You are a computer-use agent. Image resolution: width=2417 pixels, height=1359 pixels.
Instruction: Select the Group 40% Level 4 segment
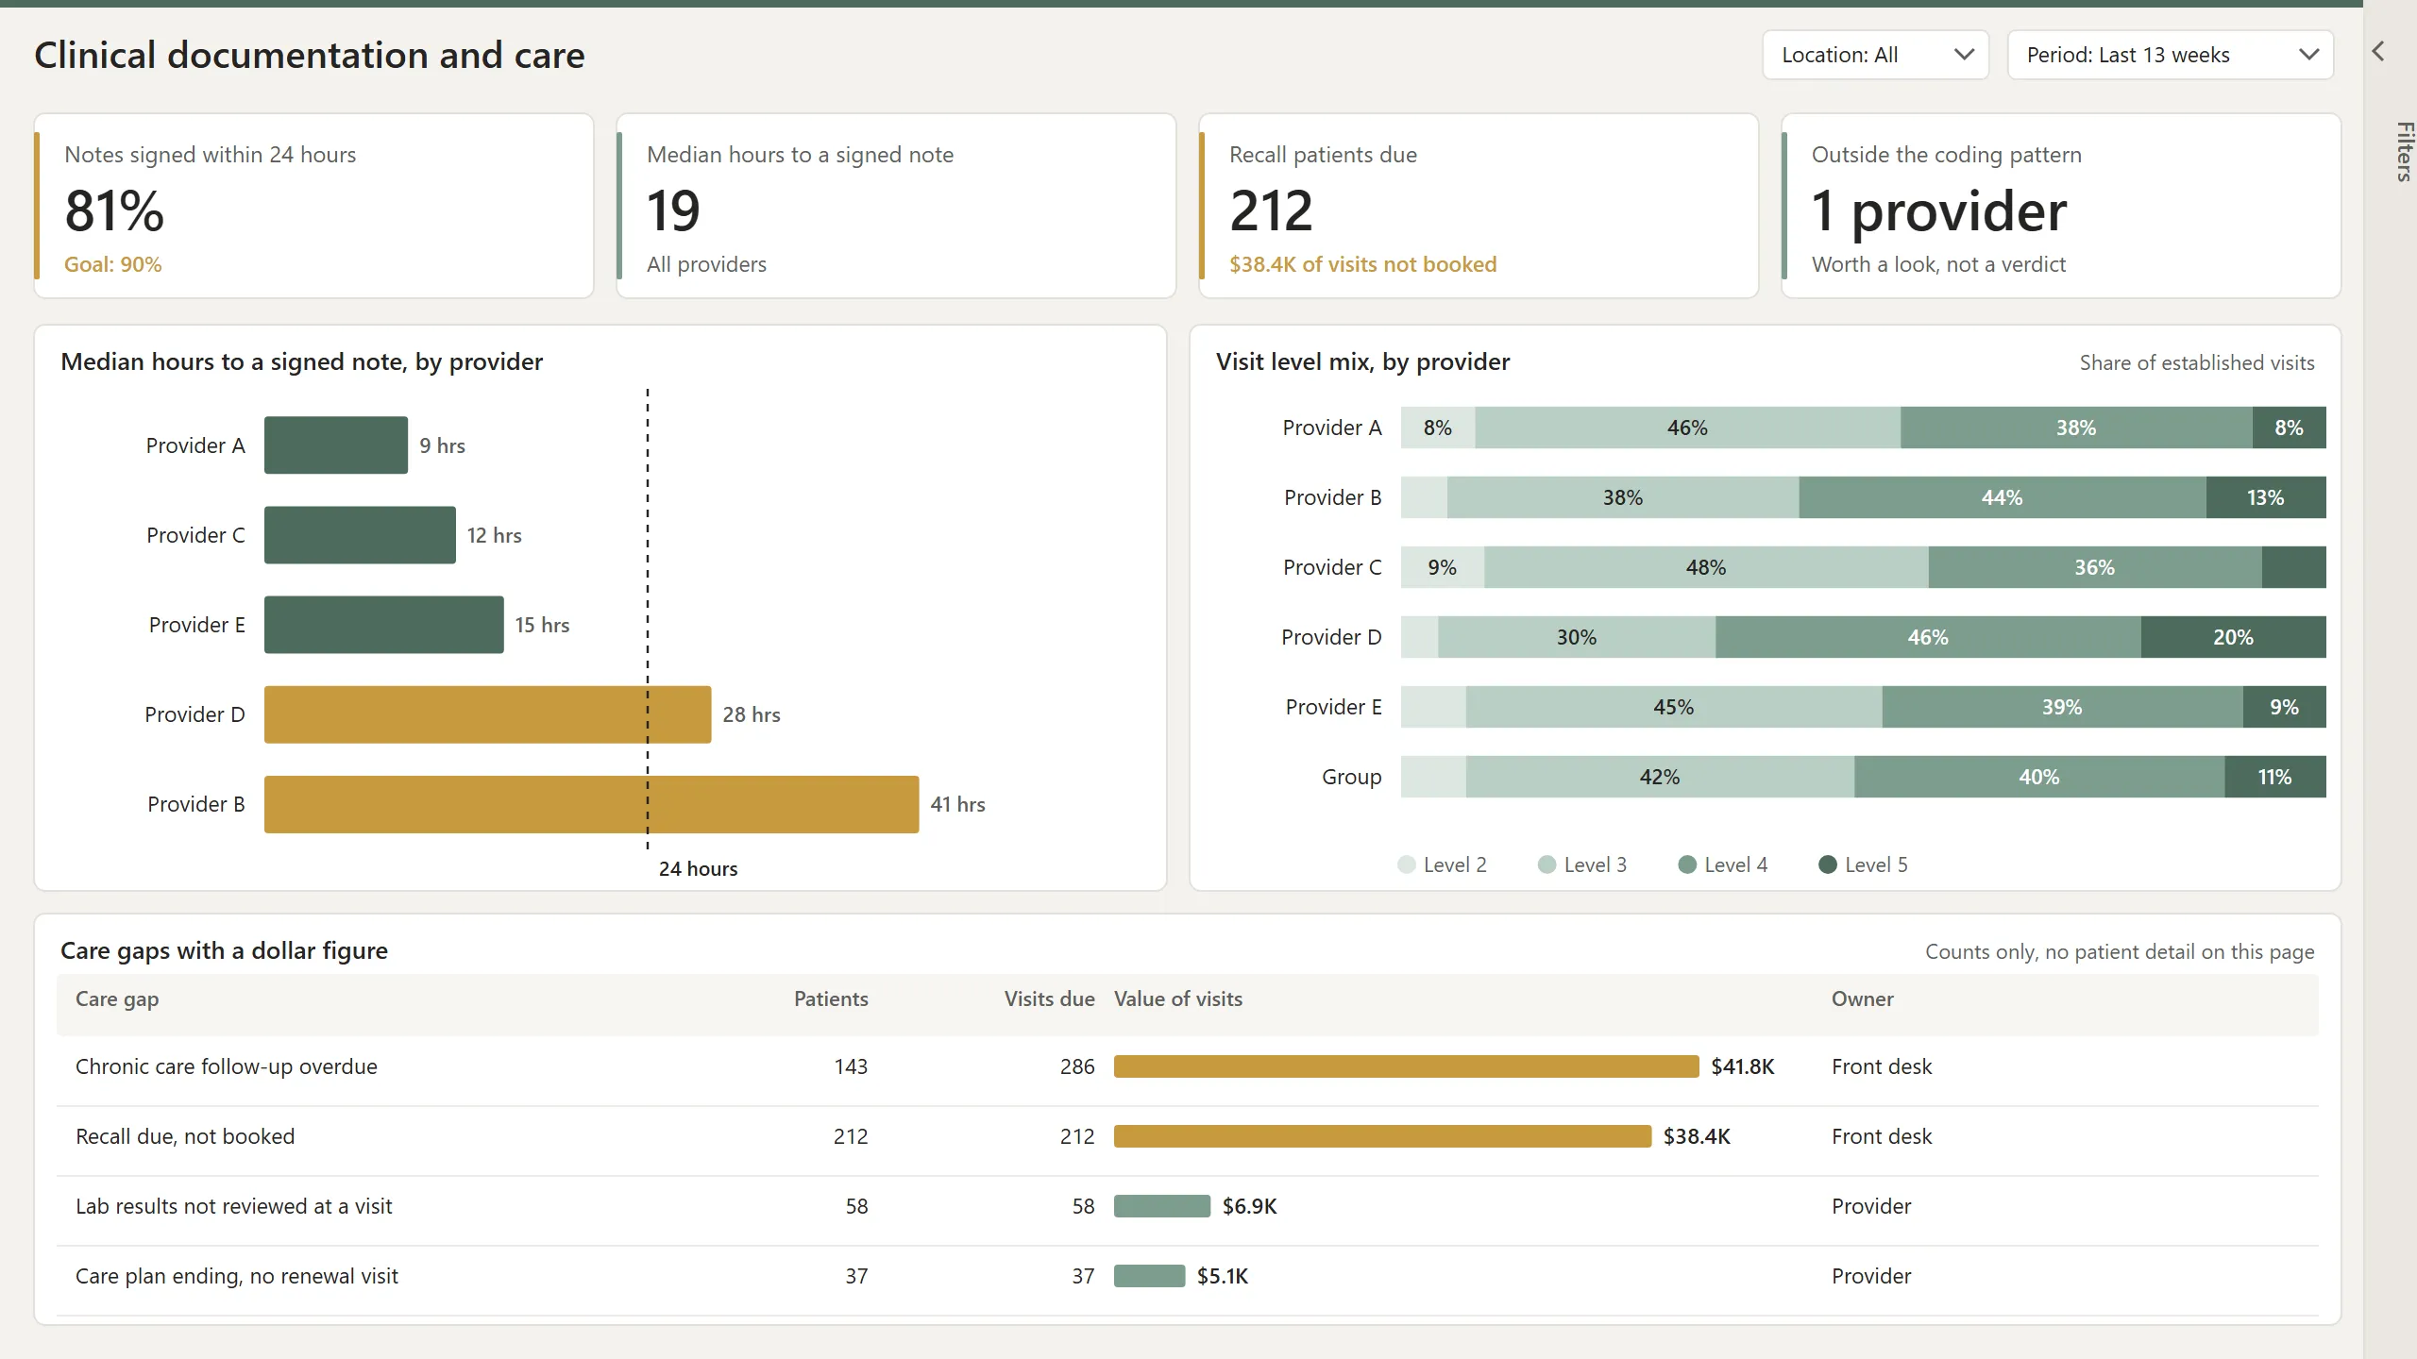pyautogui.click(x=2039, y=777)
